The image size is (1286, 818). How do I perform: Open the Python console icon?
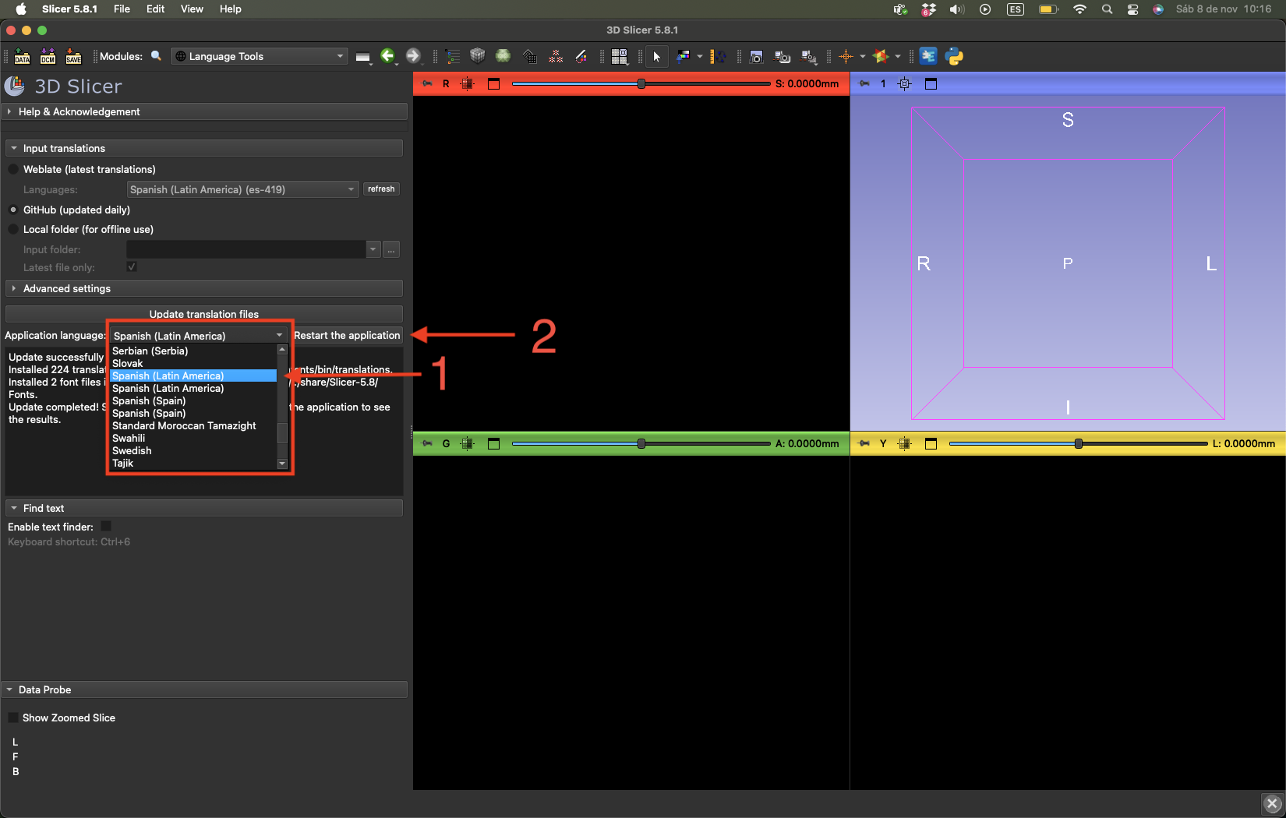click(x=954, y=56)
